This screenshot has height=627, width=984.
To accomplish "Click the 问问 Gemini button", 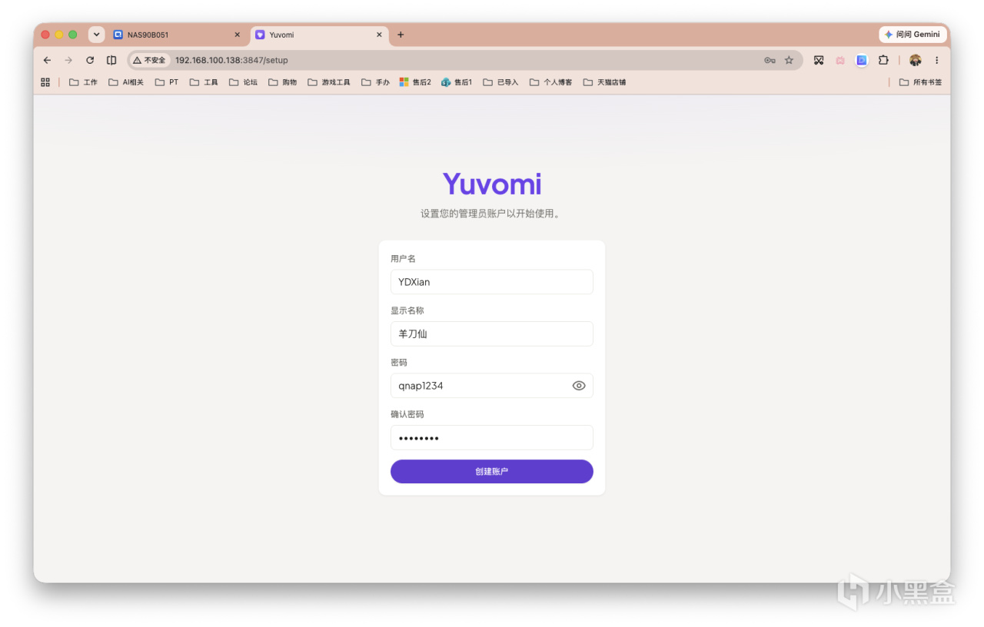I will [x=913, y=35].
